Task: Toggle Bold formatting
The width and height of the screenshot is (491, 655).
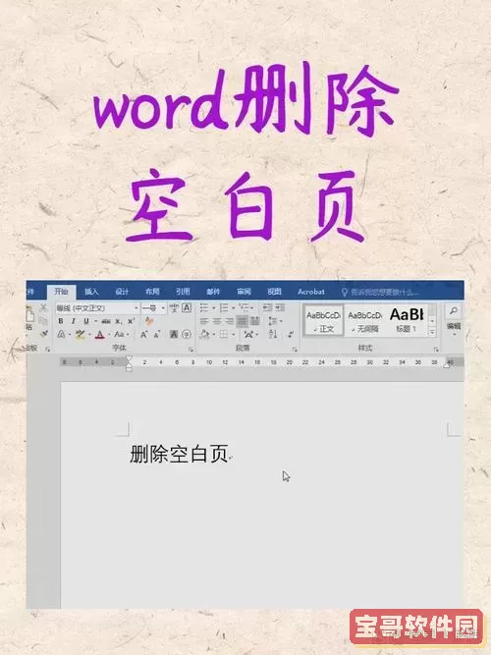Action: pos(61,321)
